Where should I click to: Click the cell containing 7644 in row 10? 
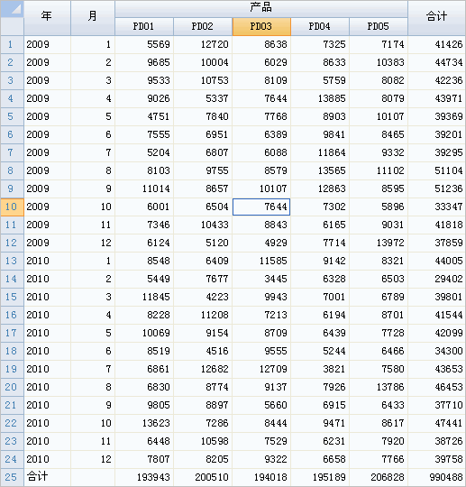coord(261,207)
